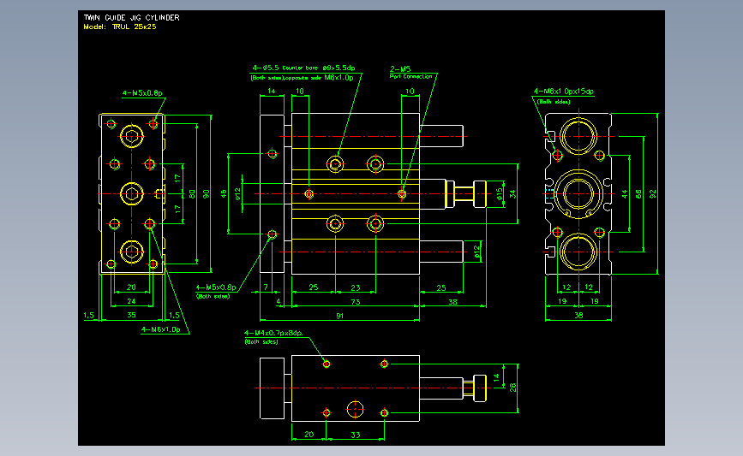Pick the '35' width dimension
Image resolution: width=743 pixels, height=456 pixels.
[131, 315]
